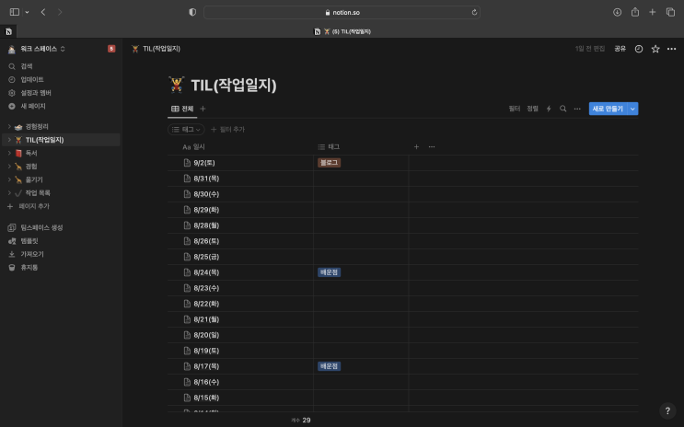The height and width of the screenshot is (427, 684).
Task: Expand the 작업 목록 page toggle
Action: tap(9, 192)
